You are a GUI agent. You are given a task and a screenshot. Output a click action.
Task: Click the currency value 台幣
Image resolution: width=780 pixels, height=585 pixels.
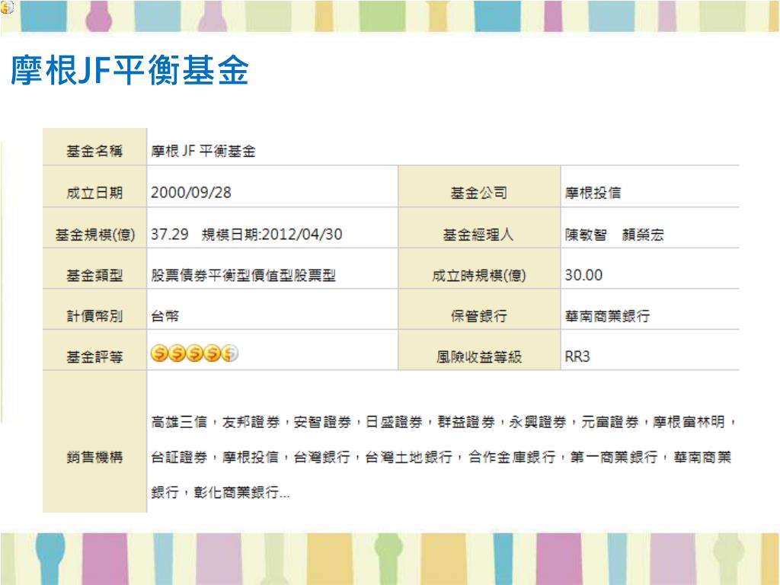coord(165,316)
